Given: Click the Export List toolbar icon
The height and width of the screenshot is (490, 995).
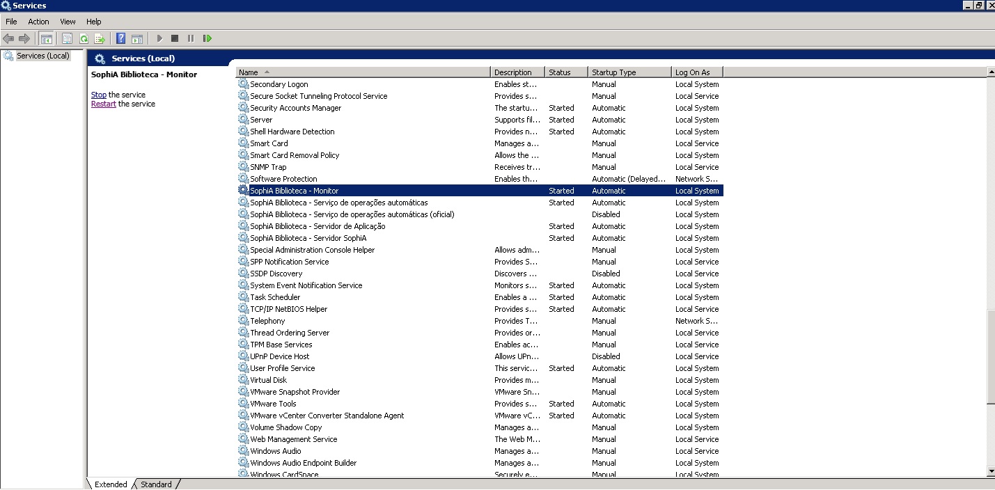Looking at the screenshot, I should [x=100, y=38].
